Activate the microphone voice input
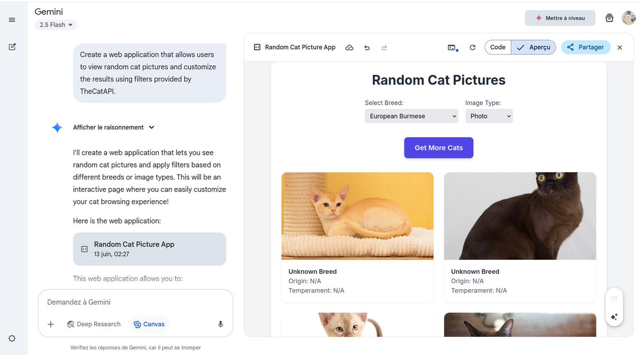This screenshot has width=642, height=355. [220, 324]
